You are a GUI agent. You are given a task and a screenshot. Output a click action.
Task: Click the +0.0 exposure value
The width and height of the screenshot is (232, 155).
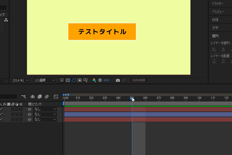[x=106, y=80]
